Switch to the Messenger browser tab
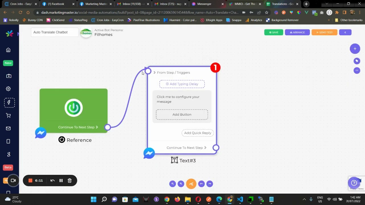Viewport: 365px width, 205px height. [x=204, y=4]
